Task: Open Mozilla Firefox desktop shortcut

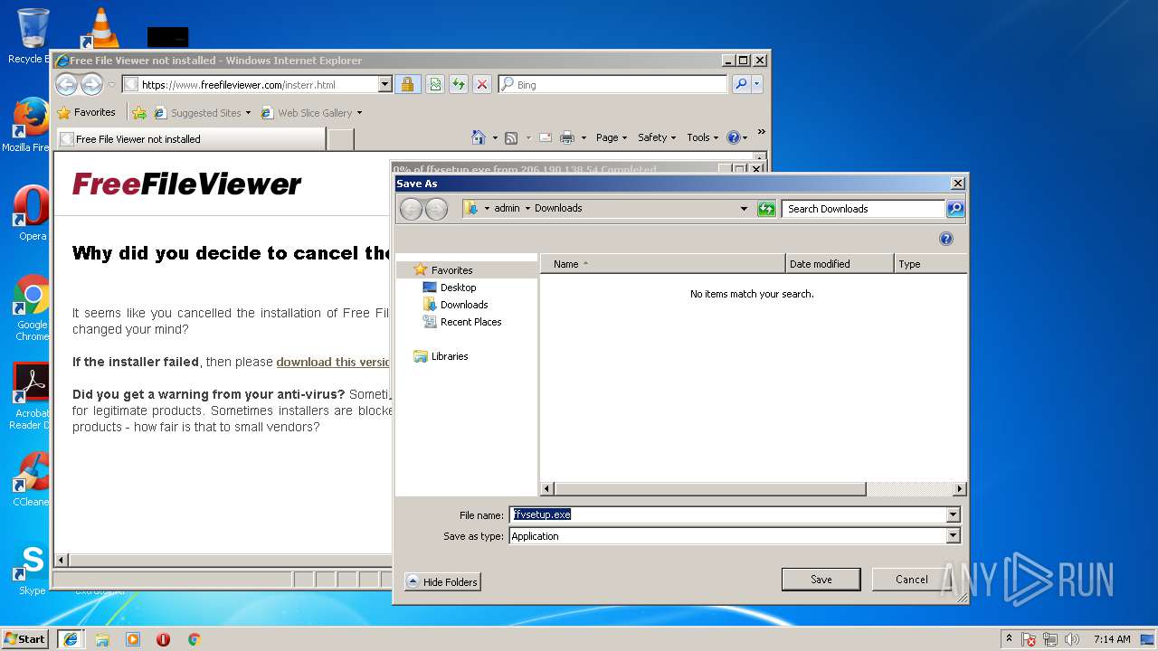Action: (30, 124)
